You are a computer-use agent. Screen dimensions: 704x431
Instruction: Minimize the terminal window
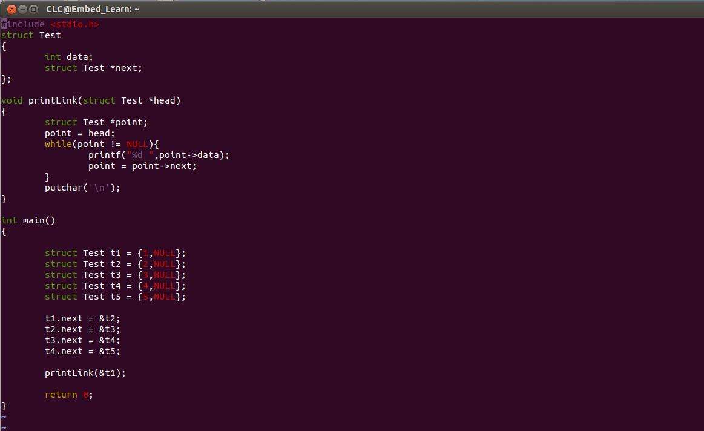coord(22,9)
